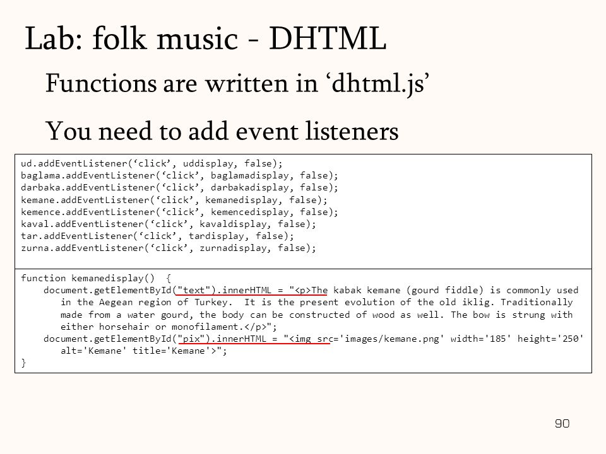Image resolution: width=606 pixels, height=454 pixels.
Task: Select the darbaka.addEventListener code line
Action: click(179, 188)
